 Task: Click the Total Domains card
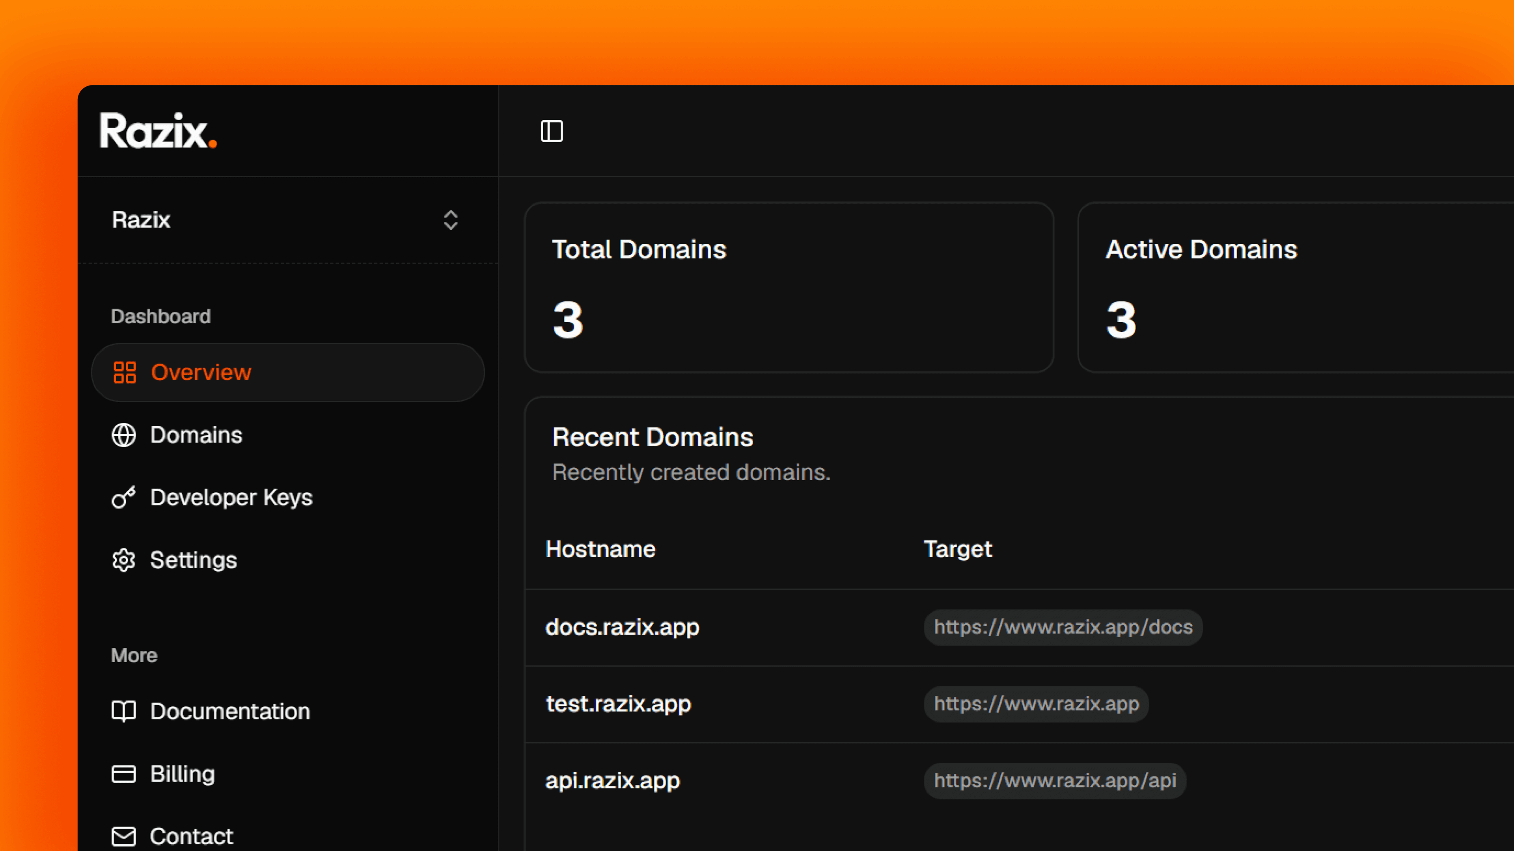[789, 288]
